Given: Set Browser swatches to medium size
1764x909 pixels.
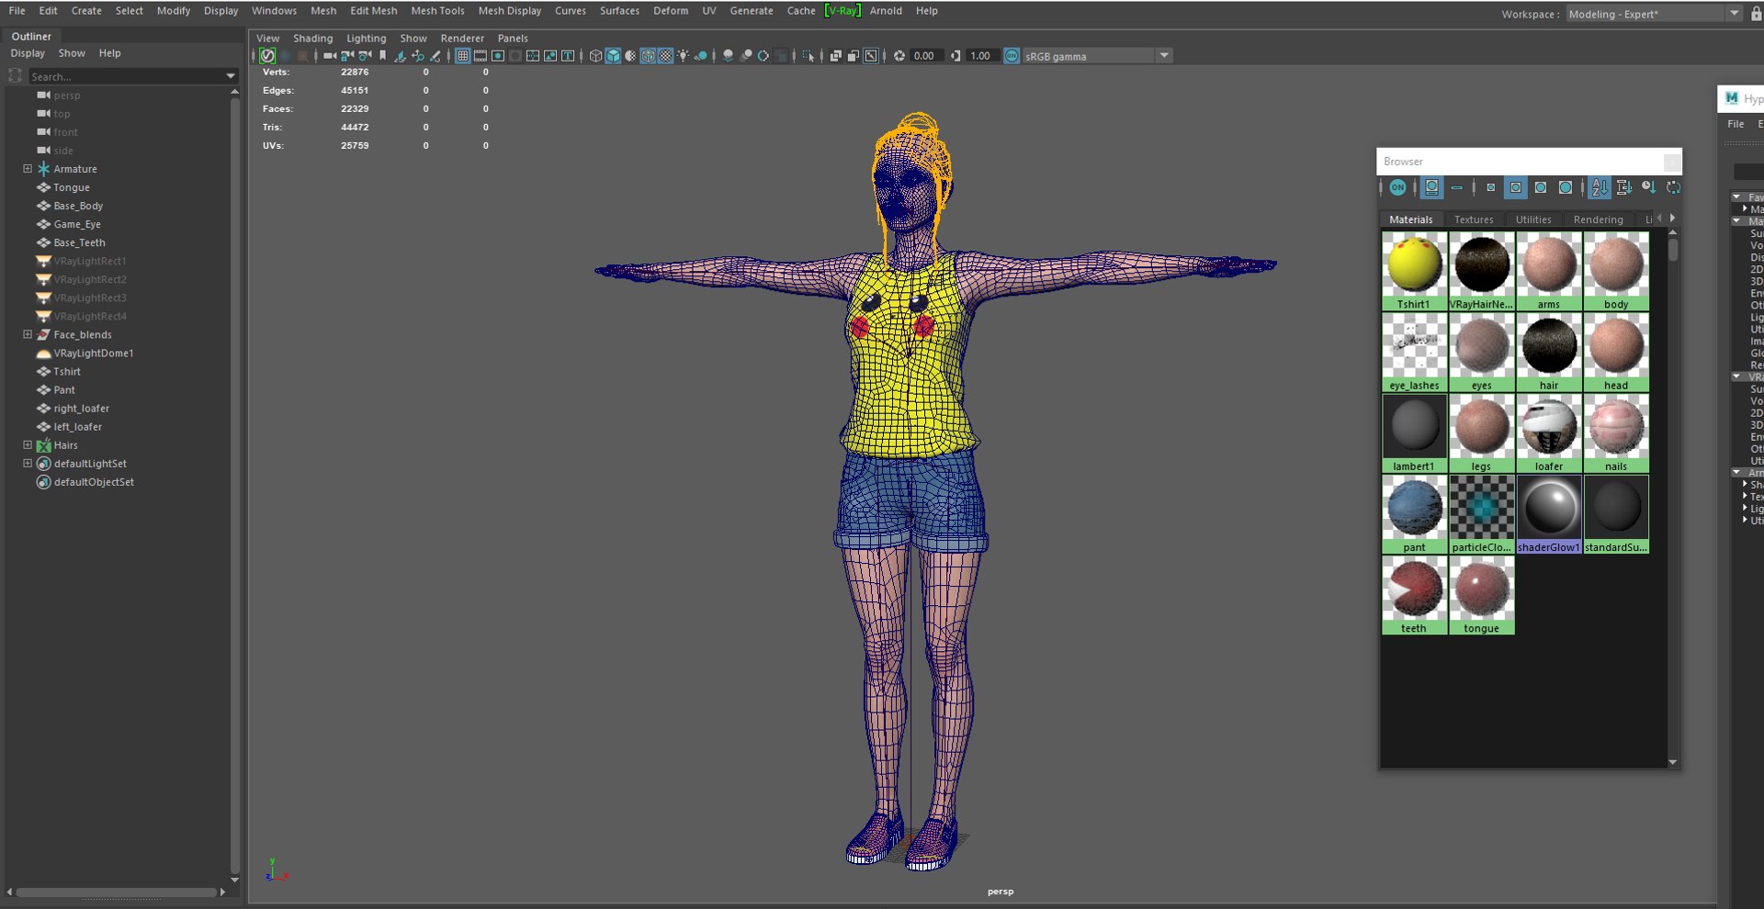Looking at the screenshot, I should click(1516, 187).
